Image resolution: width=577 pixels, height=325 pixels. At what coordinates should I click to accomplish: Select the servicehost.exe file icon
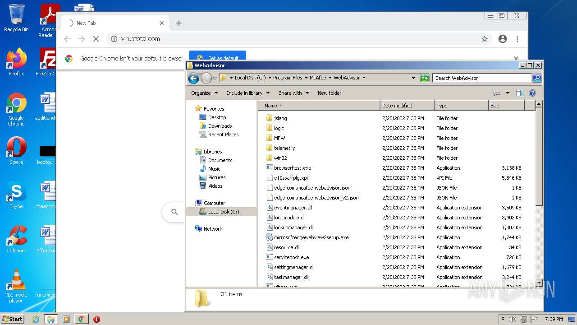coord(270,257)
